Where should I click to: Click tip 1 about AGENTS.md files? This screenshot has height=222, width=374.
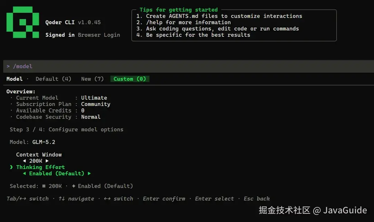click(219, 16)
